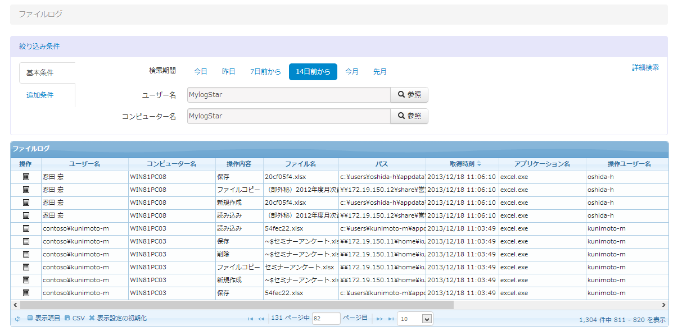
Task: Click the scrollbar's left arrow button
Action: point(15,305)
